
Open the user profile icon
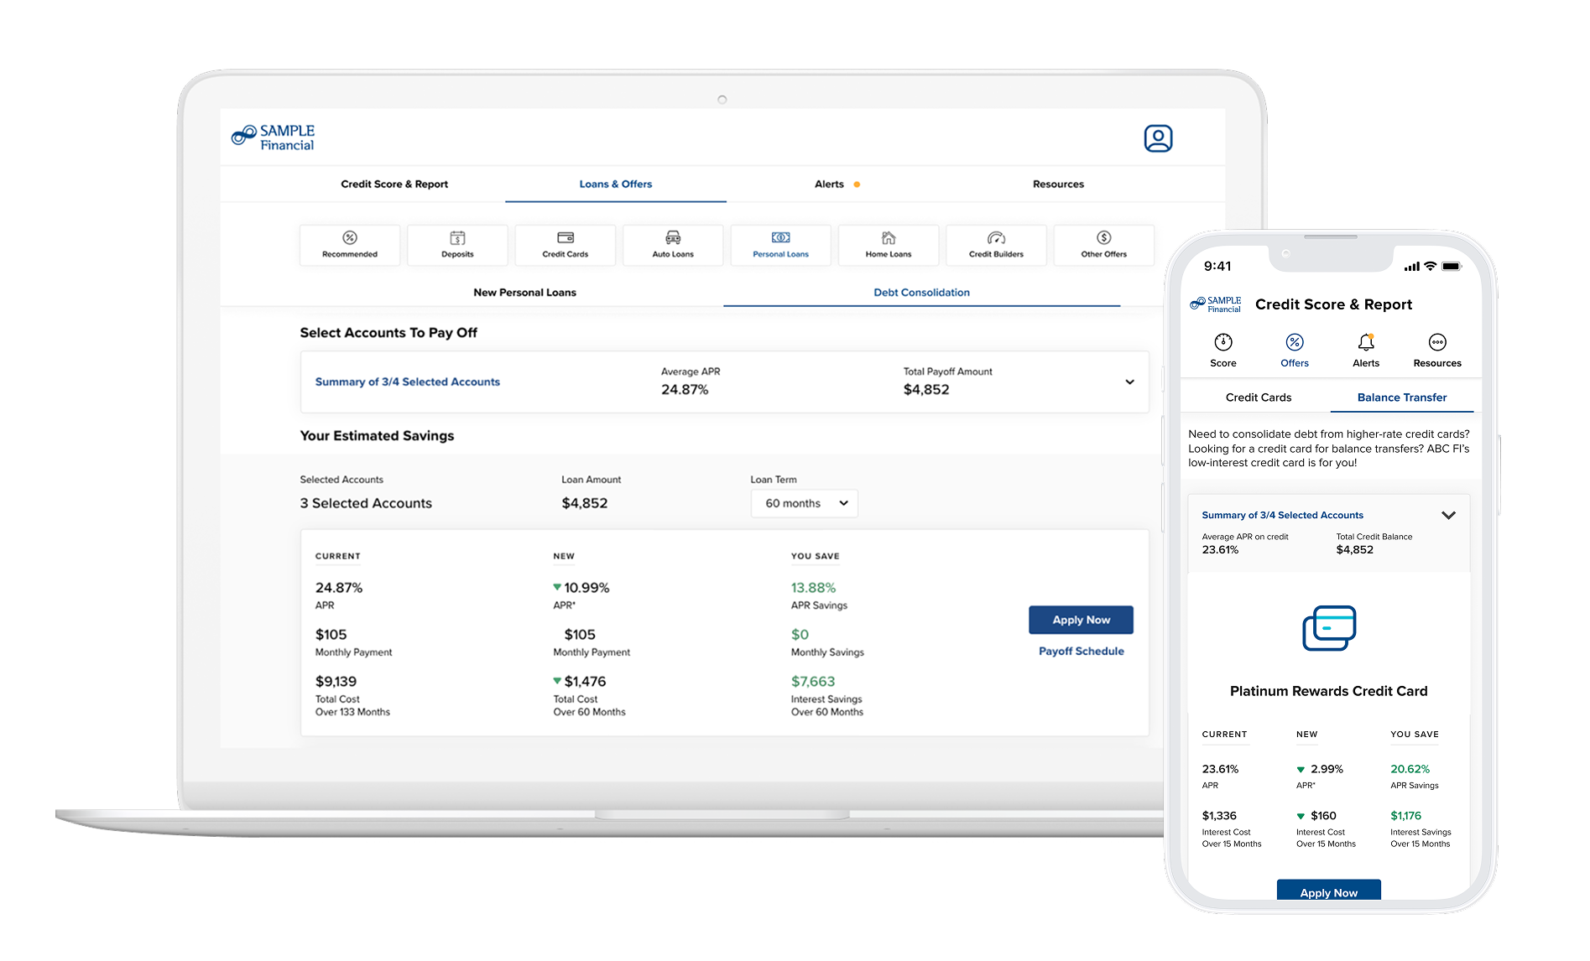1158,138
